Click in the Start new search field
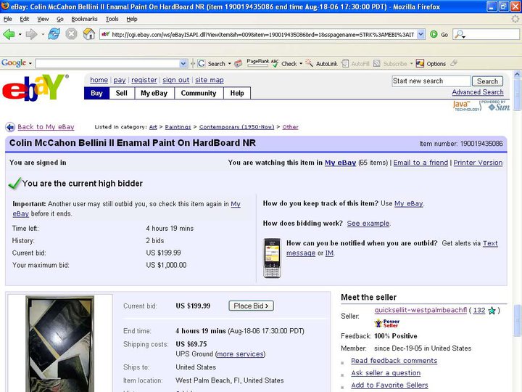Image resolution: width=522 pixels, height=392 pixels. point(431,81)
